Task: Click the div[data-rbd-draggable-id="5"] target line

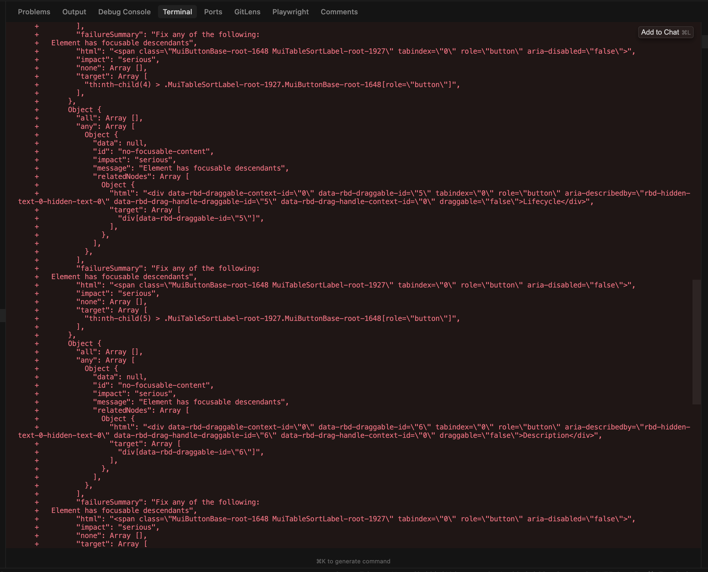Action: (x=191, y=219)
